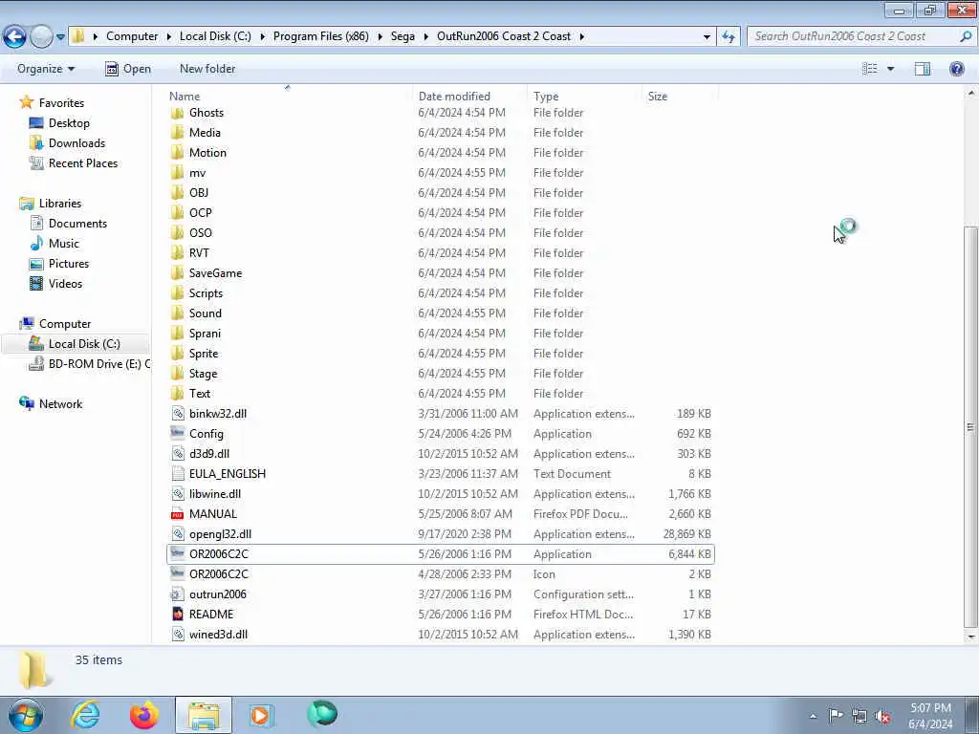Open Desktop in the navigation pane
The width and height of the screenshot is (979, 734).
tap(69, 123)
